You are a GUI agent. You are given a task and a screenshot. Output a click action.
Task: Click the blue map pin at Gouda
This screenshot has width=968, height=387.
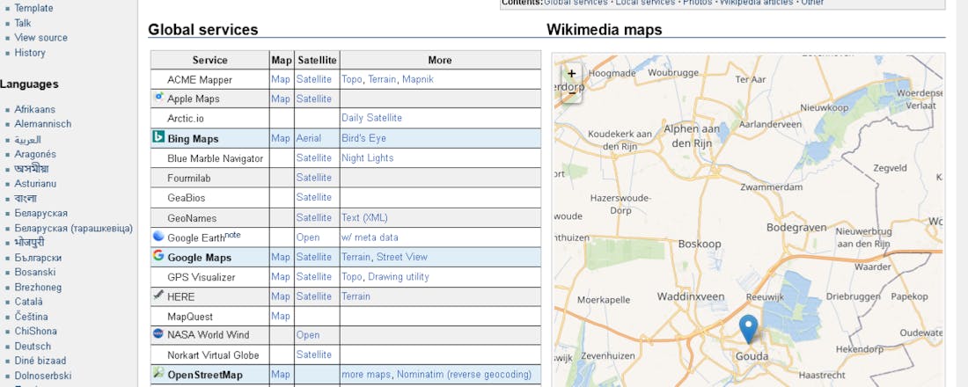tap(748, 328)
